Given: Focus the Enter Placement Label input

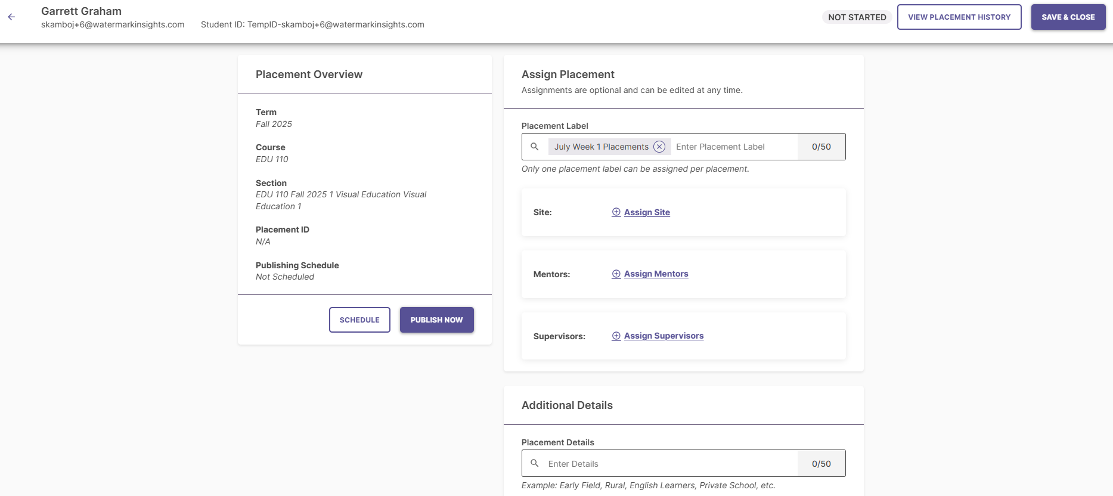Looking at the screenshot, I should tap(734, 147).
